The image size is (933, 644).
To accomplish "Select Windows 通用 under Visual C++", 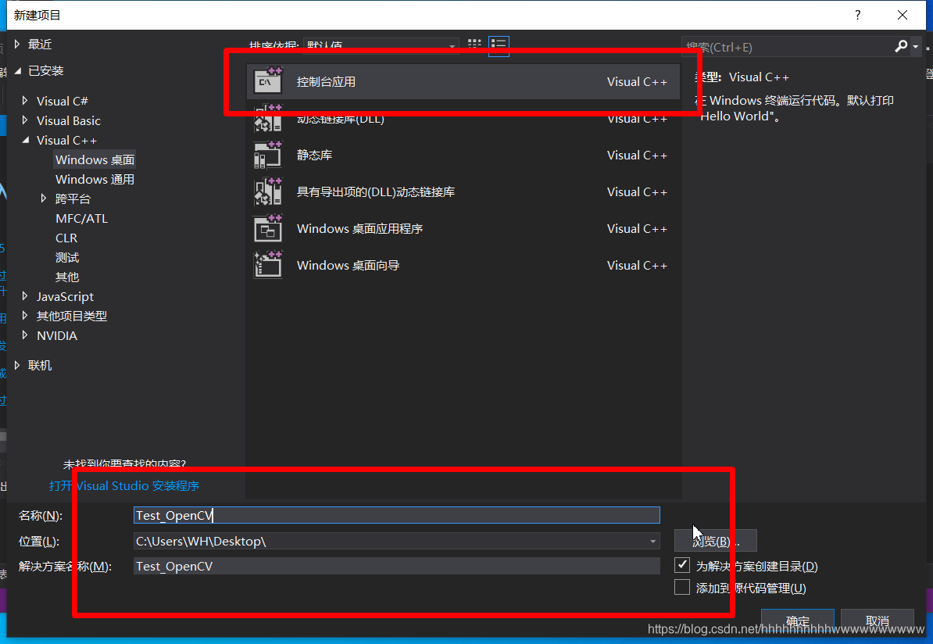I will (x=95, y=179).
